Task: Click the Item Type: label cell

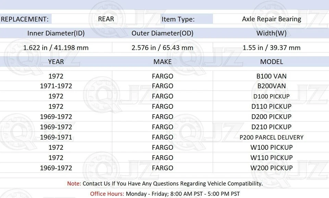Action: click(178, 19)
